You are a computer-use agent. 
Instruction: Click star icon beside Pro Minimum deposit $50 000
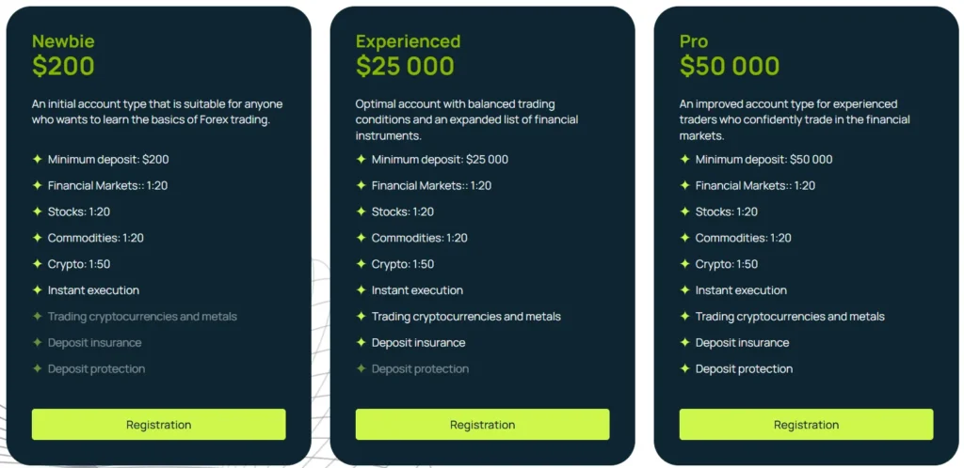685,160
